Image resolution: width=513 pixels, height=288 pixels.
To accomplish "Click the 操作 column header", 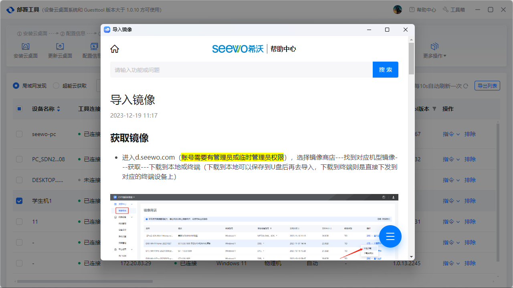I will tap(448, 109).
